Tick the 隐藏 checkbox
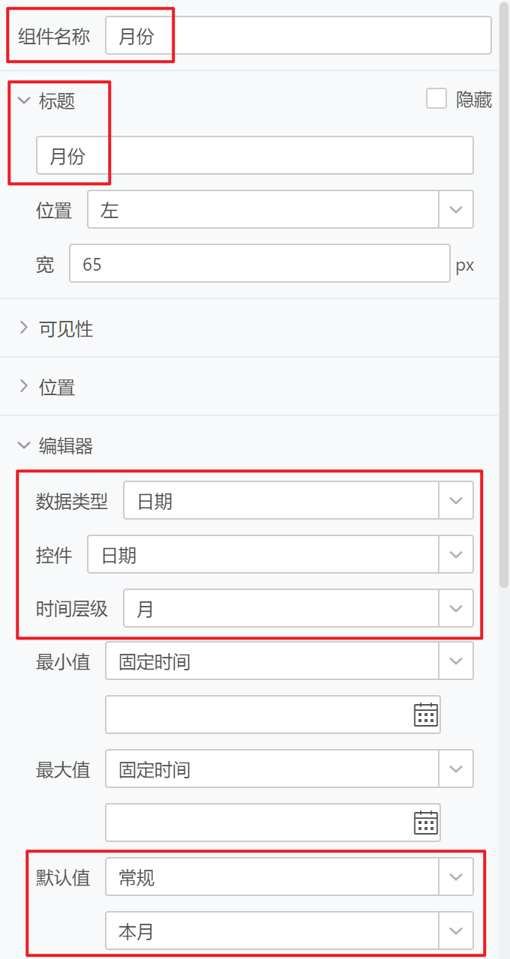Viewport: 510px width, 959px height. 436,99
